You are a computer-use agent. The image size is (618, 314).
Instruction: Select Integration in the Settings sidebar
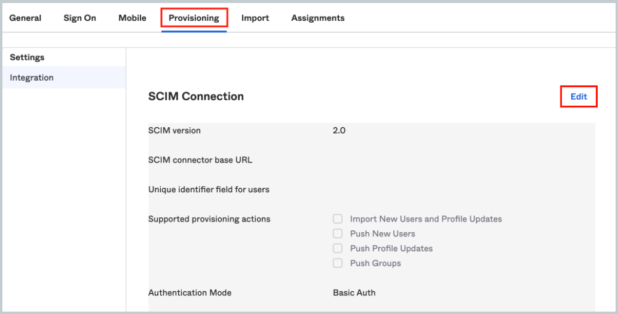pyautogui.click(x=32, y=78)
